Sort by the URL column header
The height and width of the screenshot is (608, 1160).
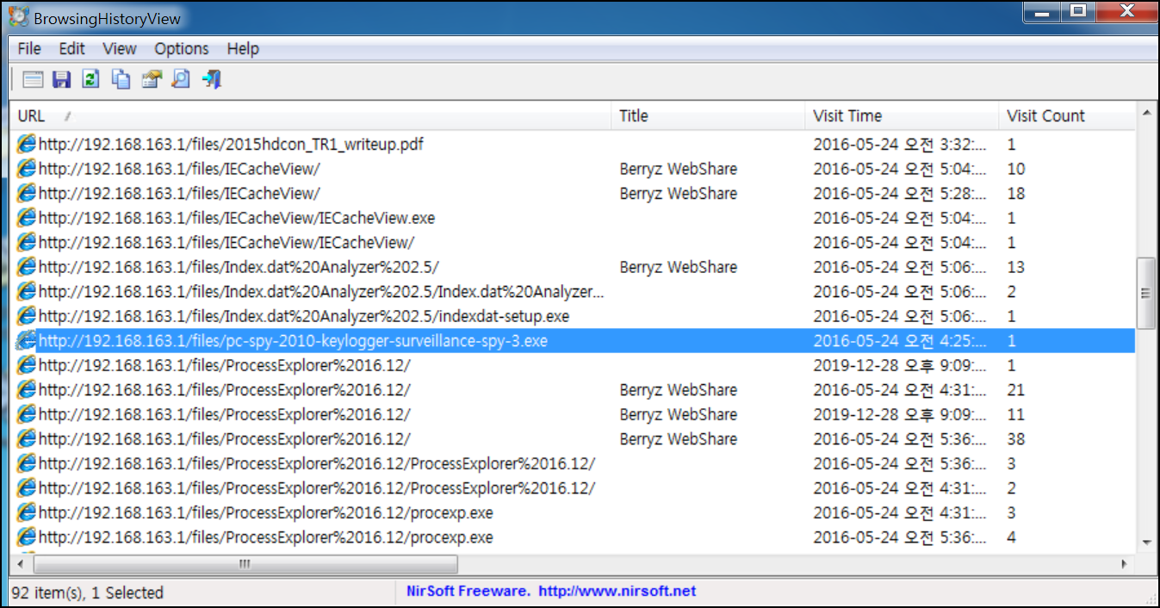[311, 115]
